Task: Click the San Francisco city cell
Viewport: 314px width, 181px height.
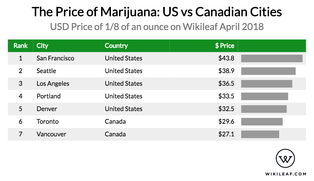Action: [x=55, y=58]
